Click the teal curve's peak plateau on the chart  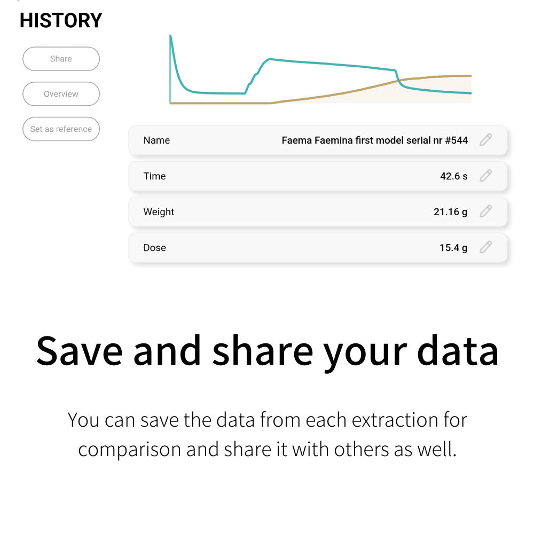pyautogui.click(x=320, y=63)
